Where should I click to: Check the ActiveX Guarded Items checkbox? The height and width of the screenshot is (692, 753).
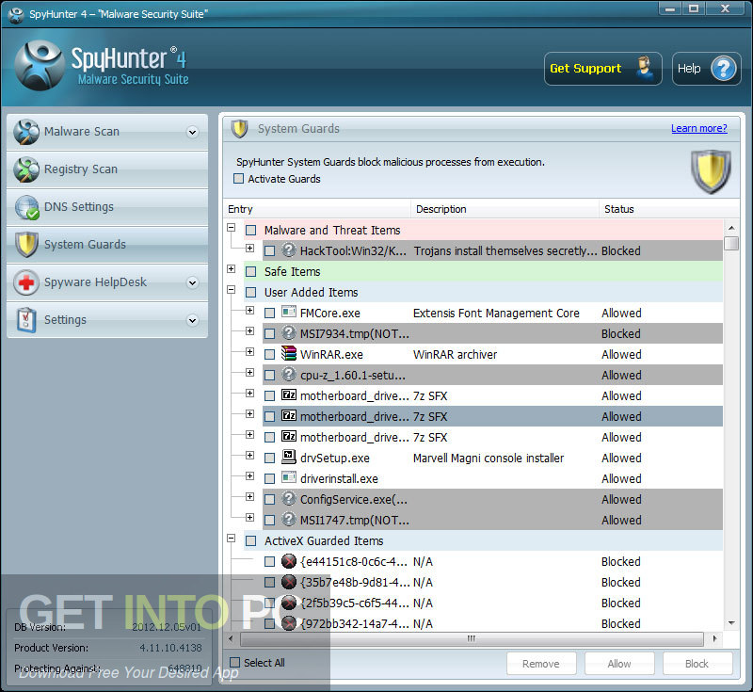250,541
